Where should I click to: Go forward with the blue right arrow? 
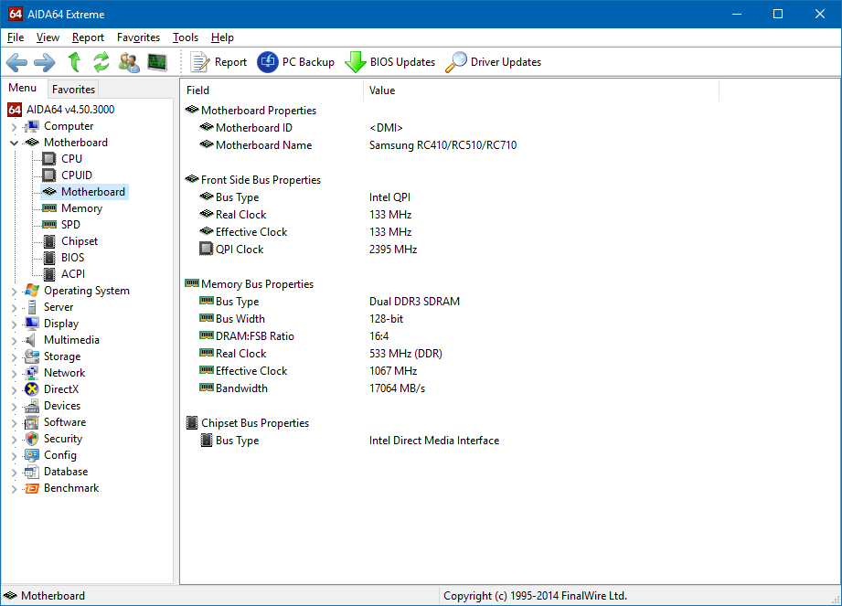pos(45,62)
